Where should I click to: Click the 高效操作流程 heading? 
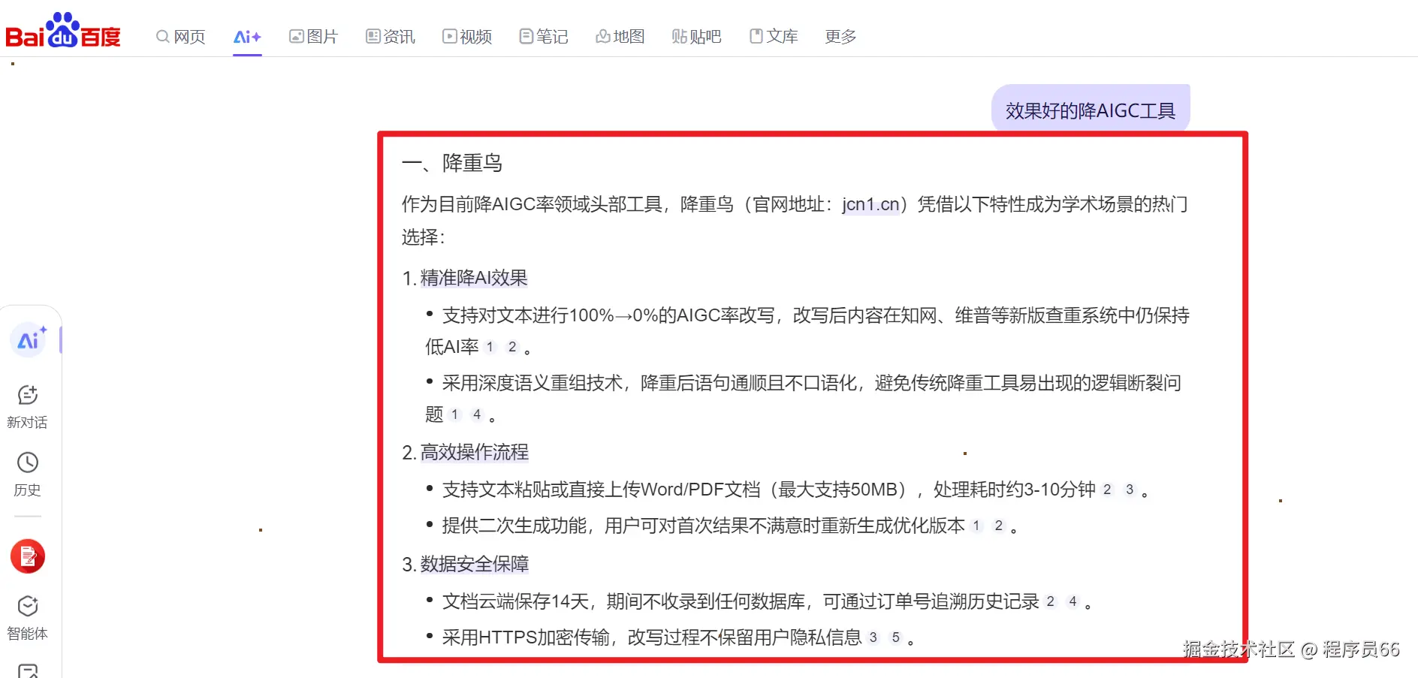474,452
